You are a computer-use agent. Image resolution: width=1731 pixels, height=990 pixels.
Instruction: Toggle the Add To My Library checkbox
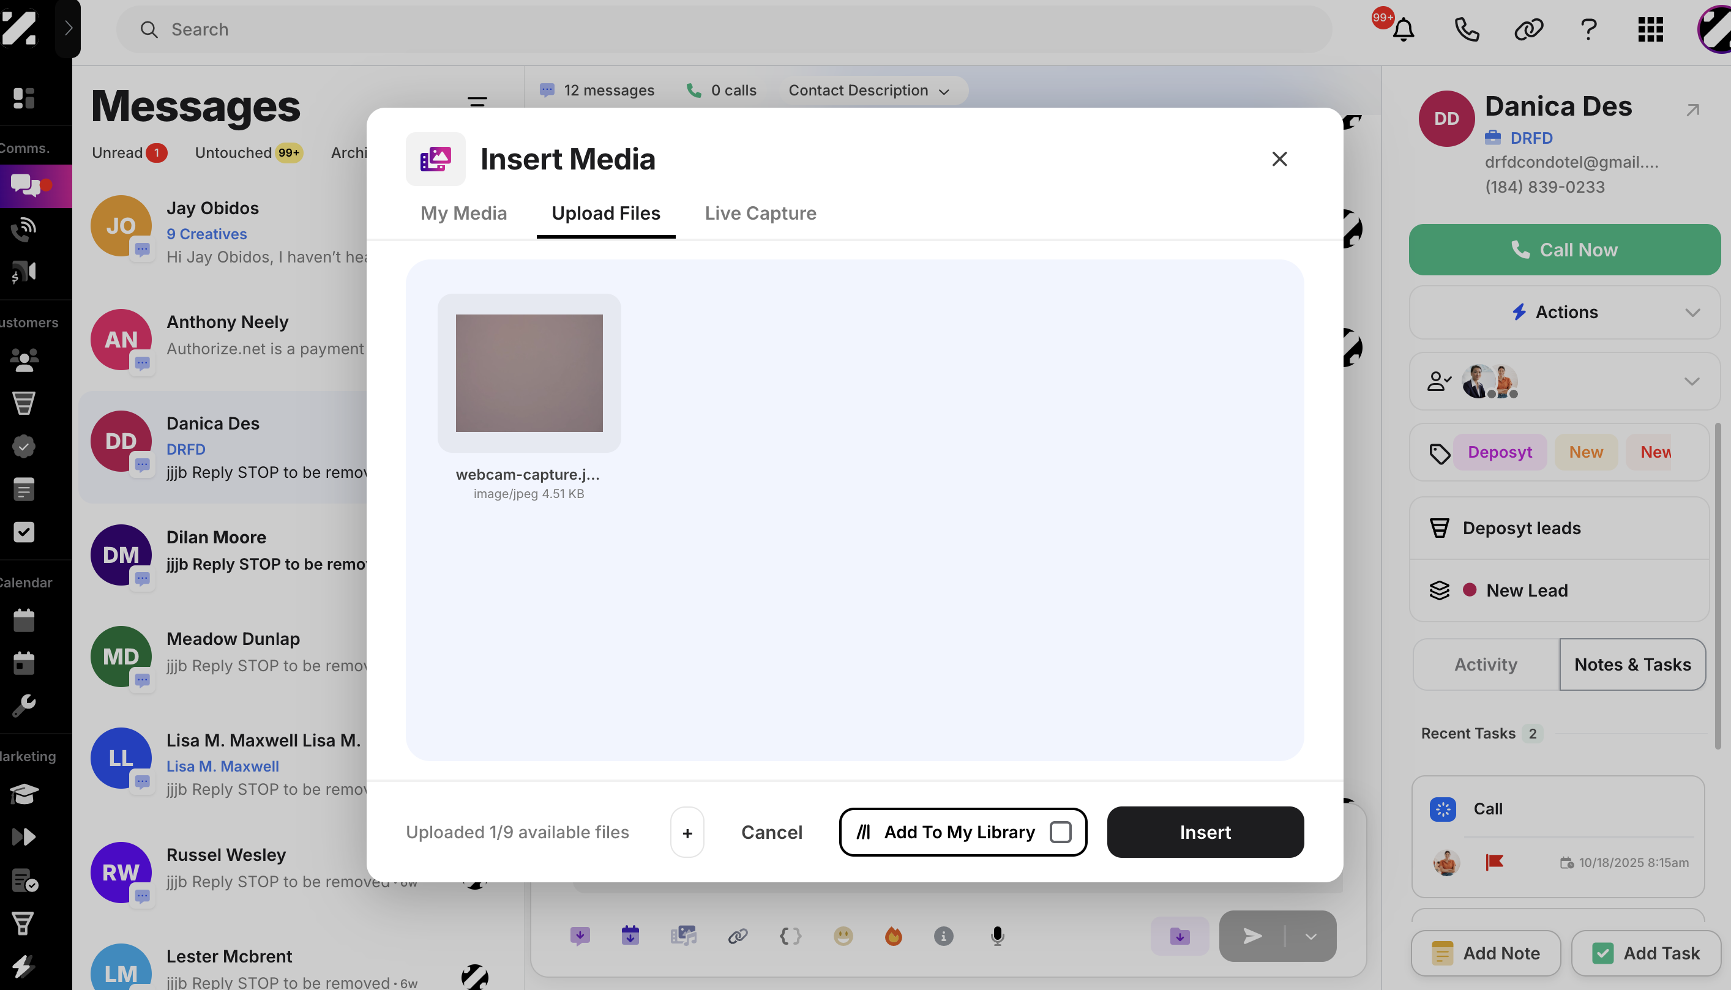pos(1060,832)
